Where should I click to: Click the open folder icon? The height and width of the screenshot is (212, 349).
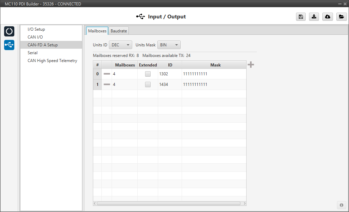coord(341,17)
